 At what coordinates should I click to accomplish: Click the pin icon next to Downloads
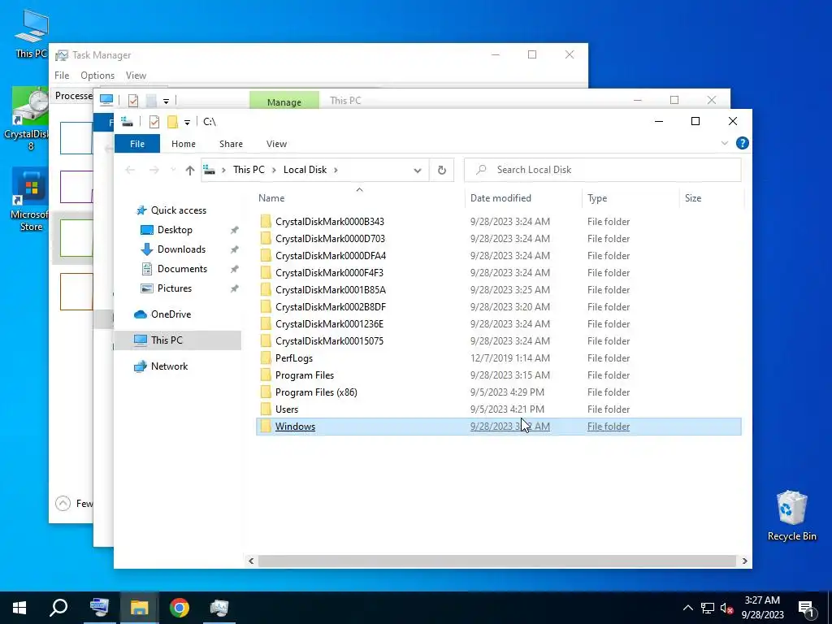click(x=234, y=249)
